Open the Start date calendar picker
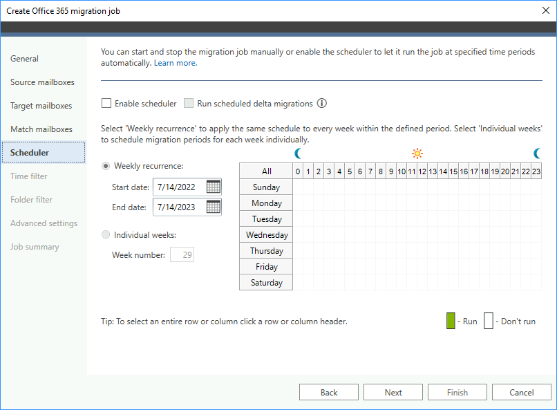 point(213,187)
